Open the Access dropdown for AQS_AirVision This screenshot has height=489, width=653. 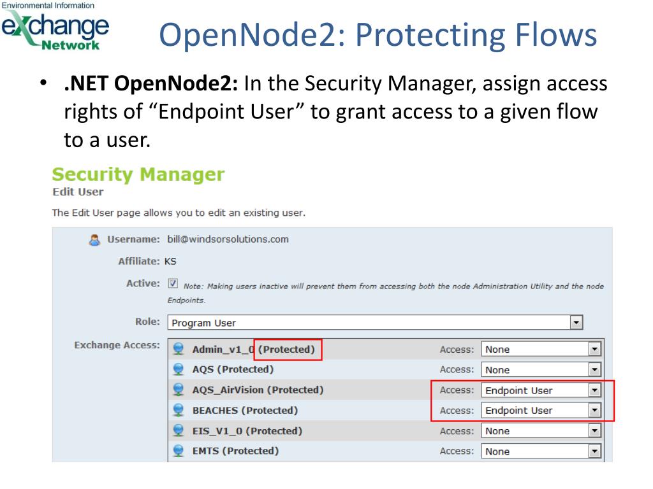point(541,390)
